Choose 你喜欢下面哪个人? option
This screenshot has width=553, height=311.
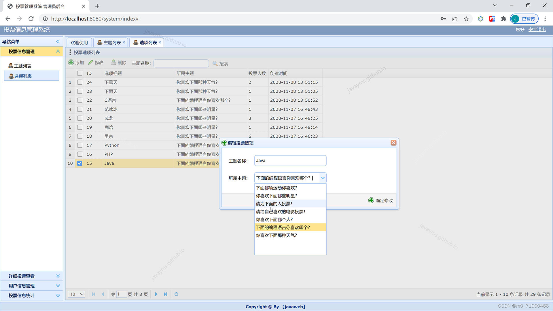point(290,219)
